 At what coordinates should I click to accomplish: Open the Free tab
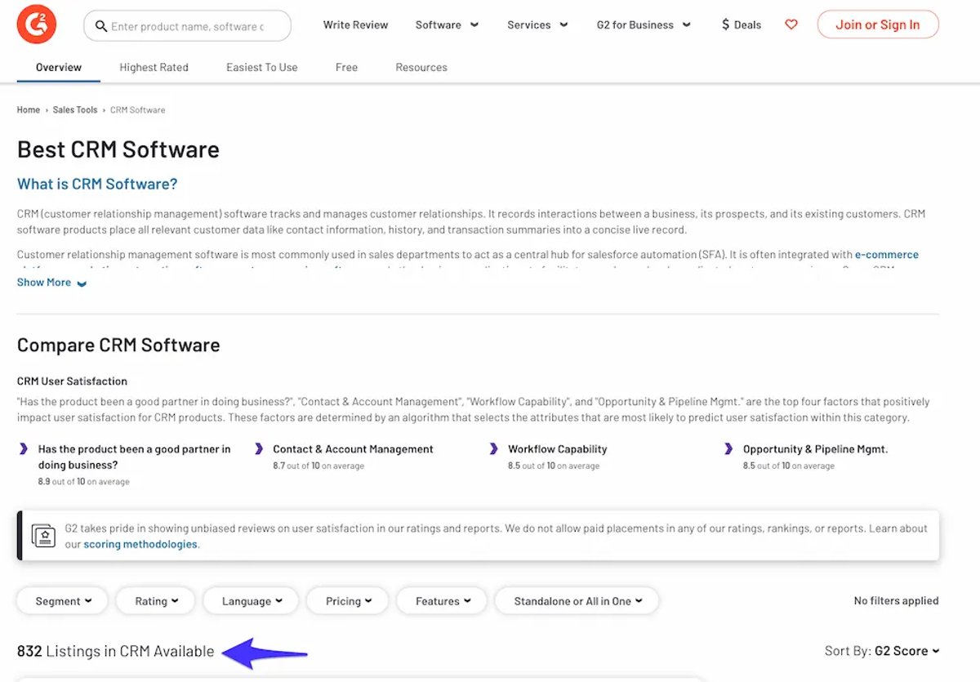pos(346,67)
